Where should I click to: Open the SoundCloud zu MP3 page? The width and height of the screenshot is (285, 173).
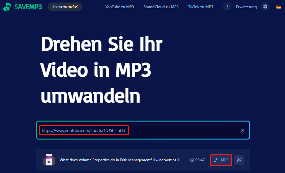pyautogui.click(x=161, y=7)
